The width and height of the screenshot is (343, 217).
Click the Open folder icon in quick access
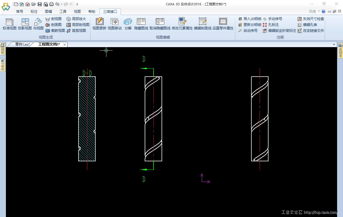coord(33,4)
